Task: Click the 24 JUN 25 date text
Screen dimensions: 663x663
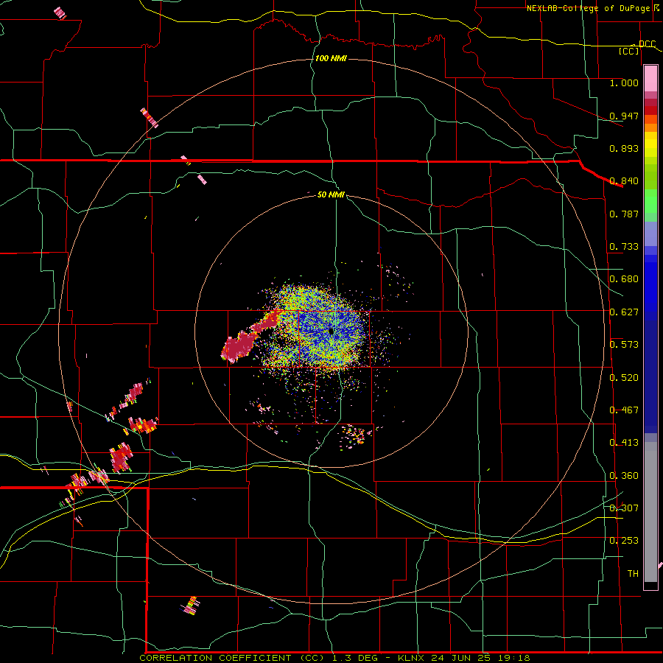Action: click(x=460, y=658)
